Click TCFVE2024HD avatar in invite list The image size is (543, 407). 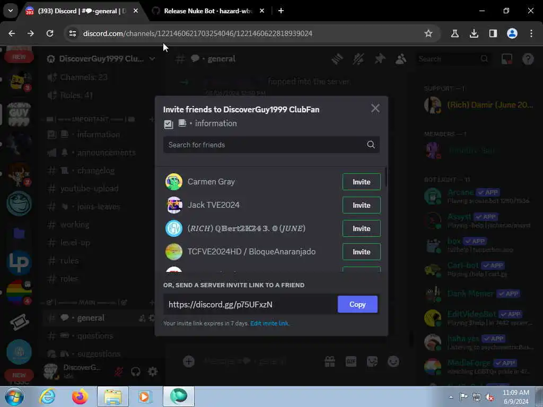click(174, 252)
